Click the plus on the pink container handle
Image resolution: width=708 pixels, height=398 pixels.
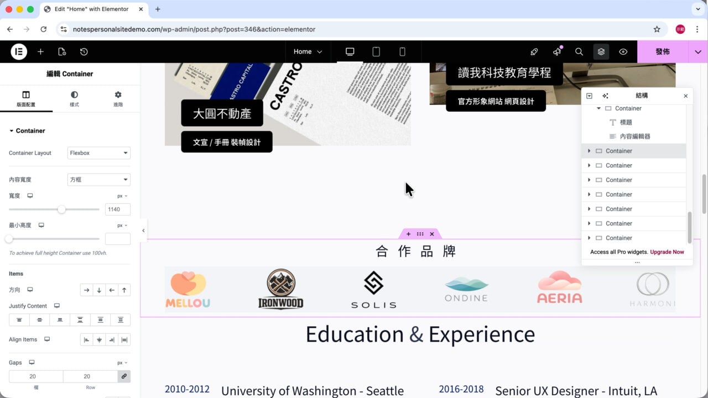[x=408, y=234]
